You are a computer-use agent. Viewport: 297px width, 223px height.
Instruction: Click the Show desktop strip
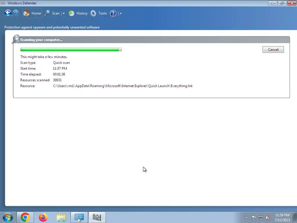coord(295,217)
